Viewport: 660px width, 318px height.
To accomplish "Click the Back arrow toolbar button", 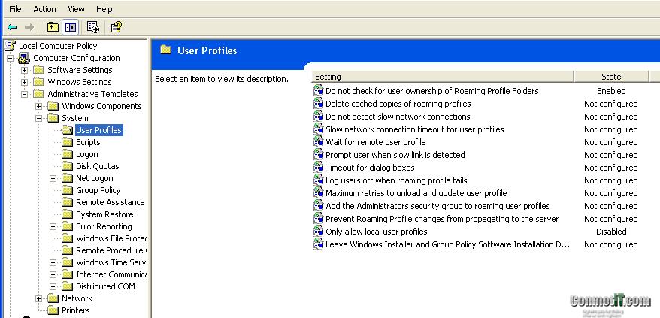I will pyautogui.click(x=12, y=27).
